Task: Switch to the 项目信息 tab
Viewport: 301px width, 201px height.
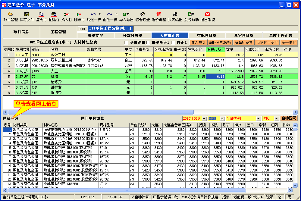Action: [21, 32]
